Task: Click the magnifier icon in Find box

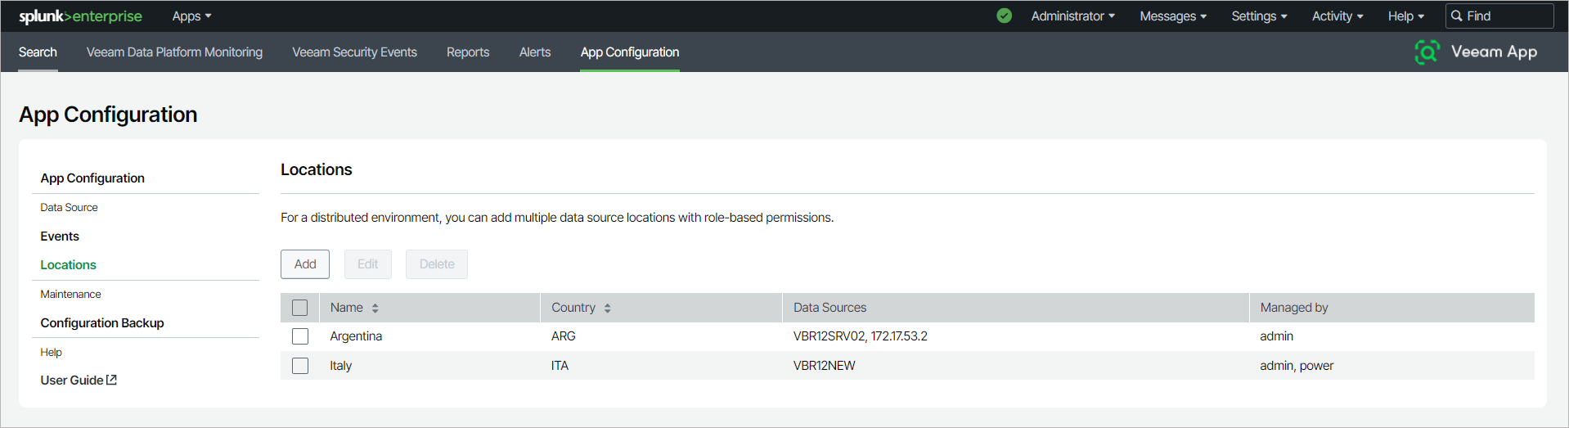Action: pos(1457,16)
